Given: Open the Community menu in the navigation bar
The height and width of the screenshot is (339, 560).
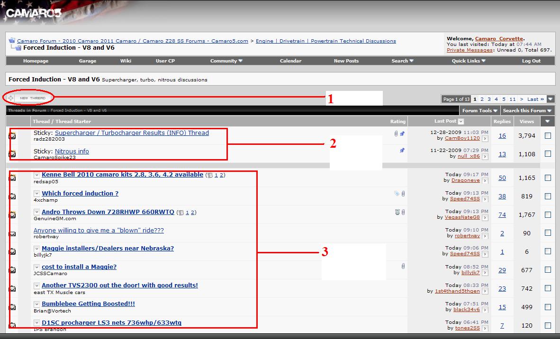Looking at the screenshot, I should pos(226,61).
